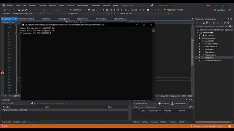Click the 0 Advertencias filter button
234x131 pixels.
179,103
